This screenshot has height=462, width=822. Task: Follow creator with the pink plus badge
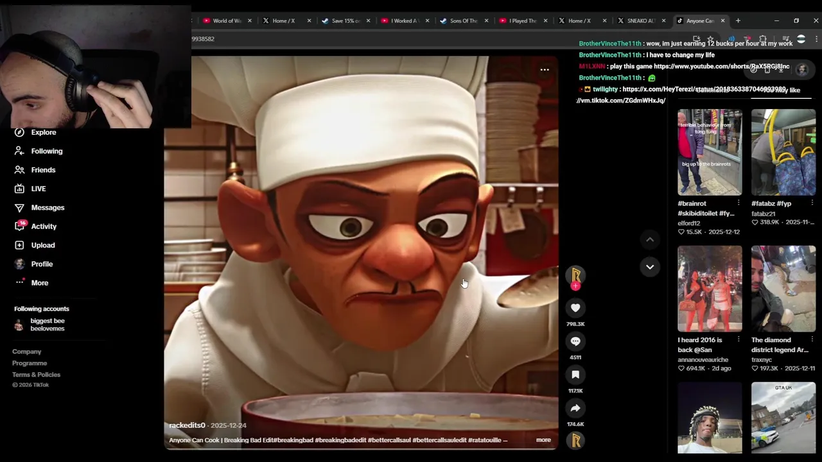[575, 286]
